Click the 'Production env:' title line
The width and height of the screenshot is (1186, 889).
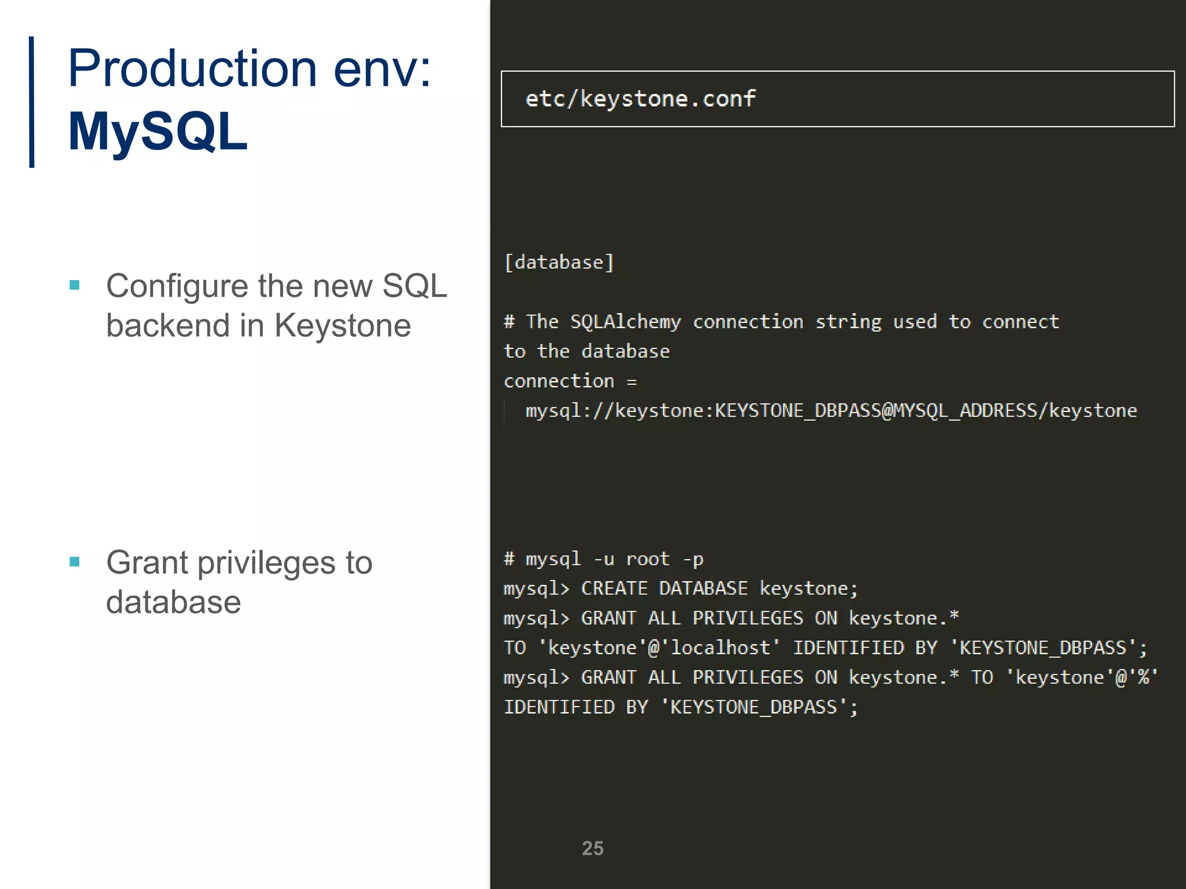[x=250, y=68]
